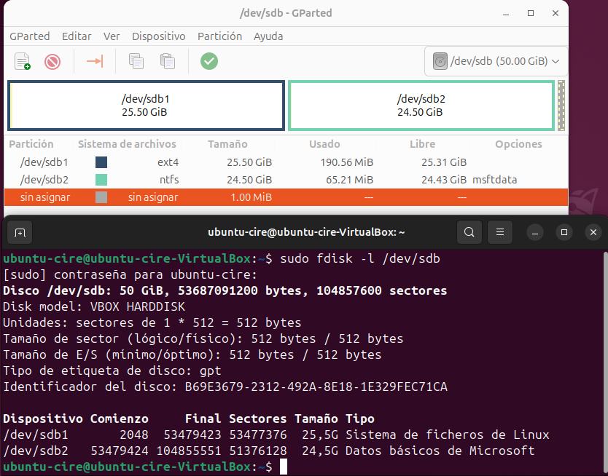Apply all operations with green checkmark
Screen dimensions: 608x476
pyautogui.click(x=209, y=61)
